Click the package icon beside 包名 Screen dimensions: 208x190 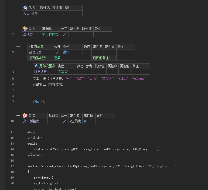[x=25, y=8]
